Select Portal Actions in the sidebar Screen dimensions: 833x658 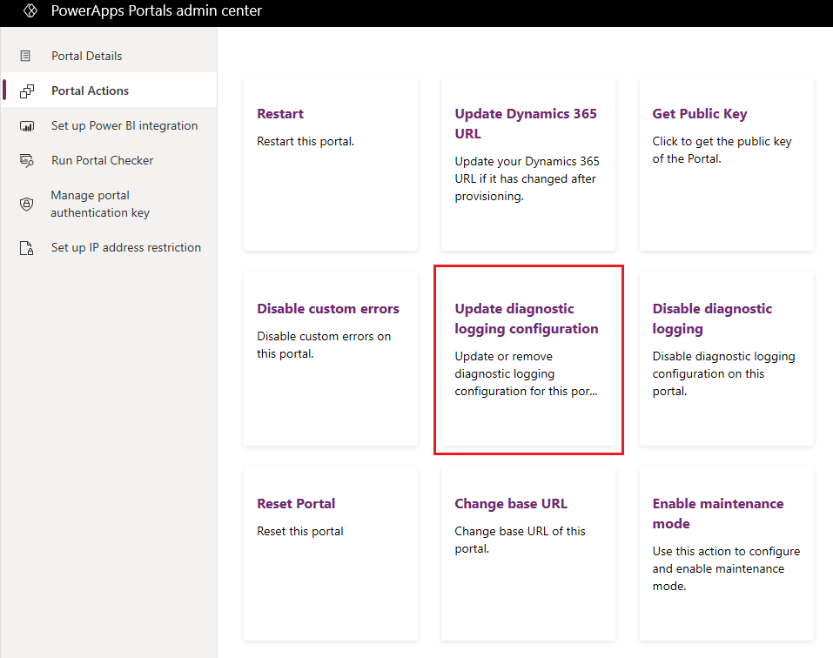click(109, 91)
